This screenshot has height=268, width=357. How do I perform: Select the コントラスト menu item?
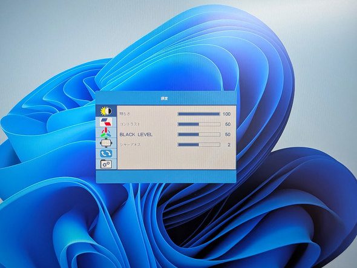[x=129, y=124]
